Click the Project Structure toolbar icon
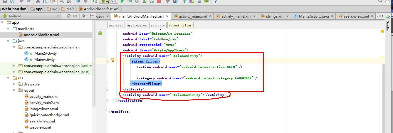 coord(175,1)
